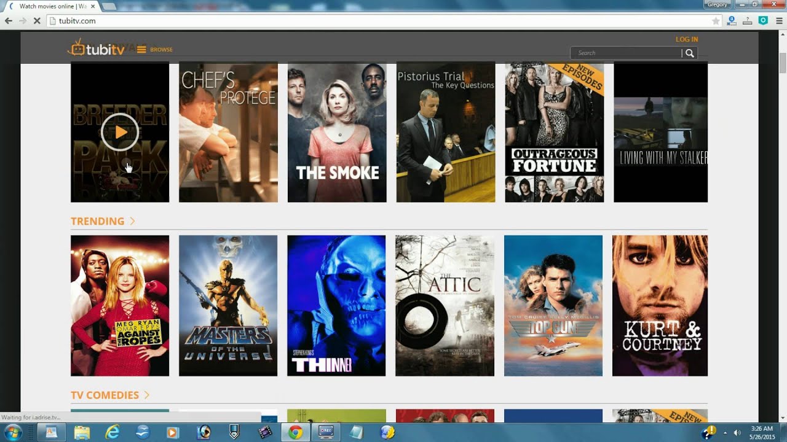The image size is (787, 442).
Task: Open the pencil shield taskbar icon
Action: click(234, 432)
